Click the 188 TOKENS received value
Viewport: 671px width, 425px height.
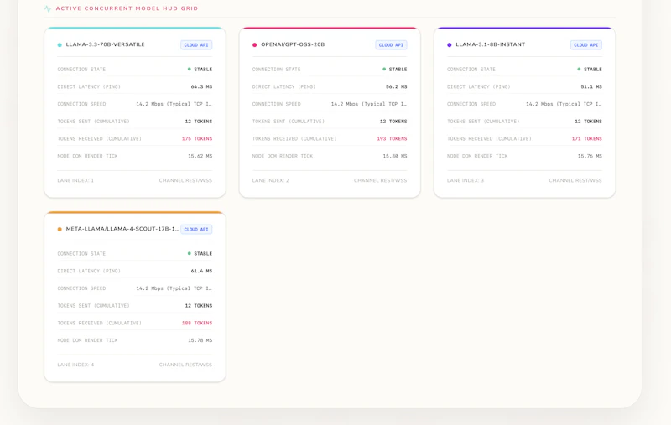point(197,323)
